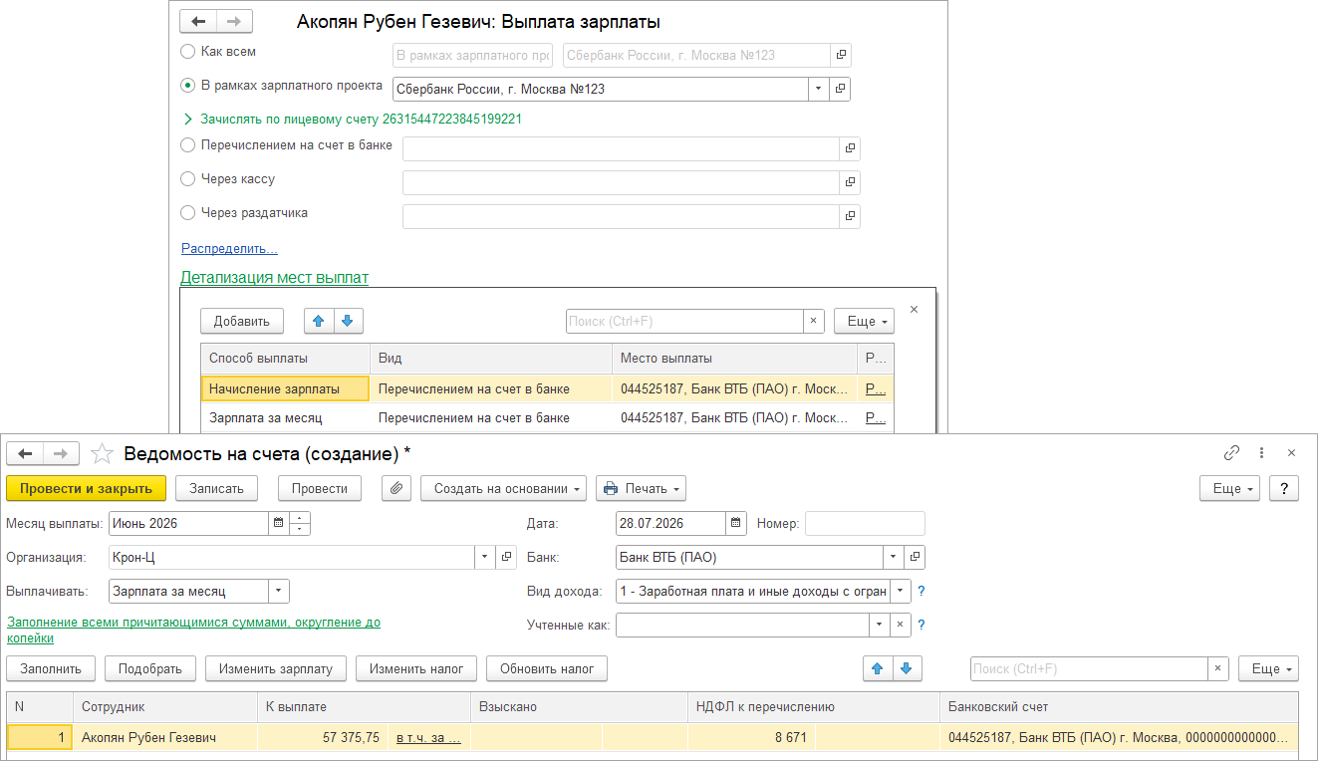
Task: Open the three-dot window menu
Action: (x=1262, y=452)
